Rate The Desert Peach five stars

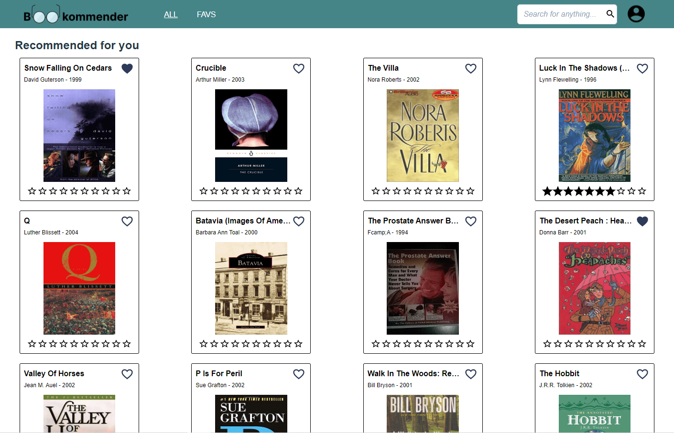(x=589, y=344)
